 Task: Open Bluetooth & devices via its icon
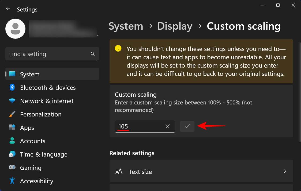[12, 87]
